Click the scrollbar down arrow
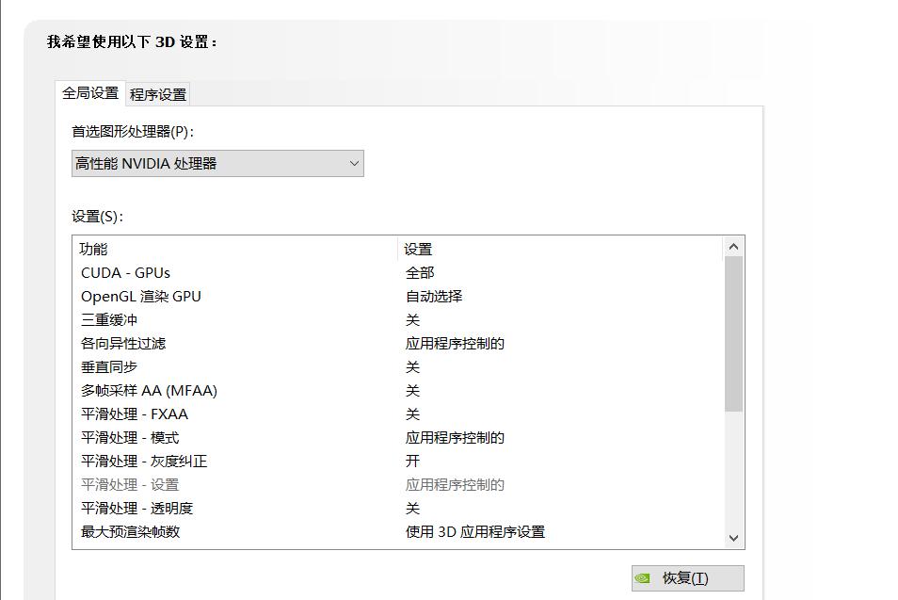 pyautogui.click(x=733, y=537)
